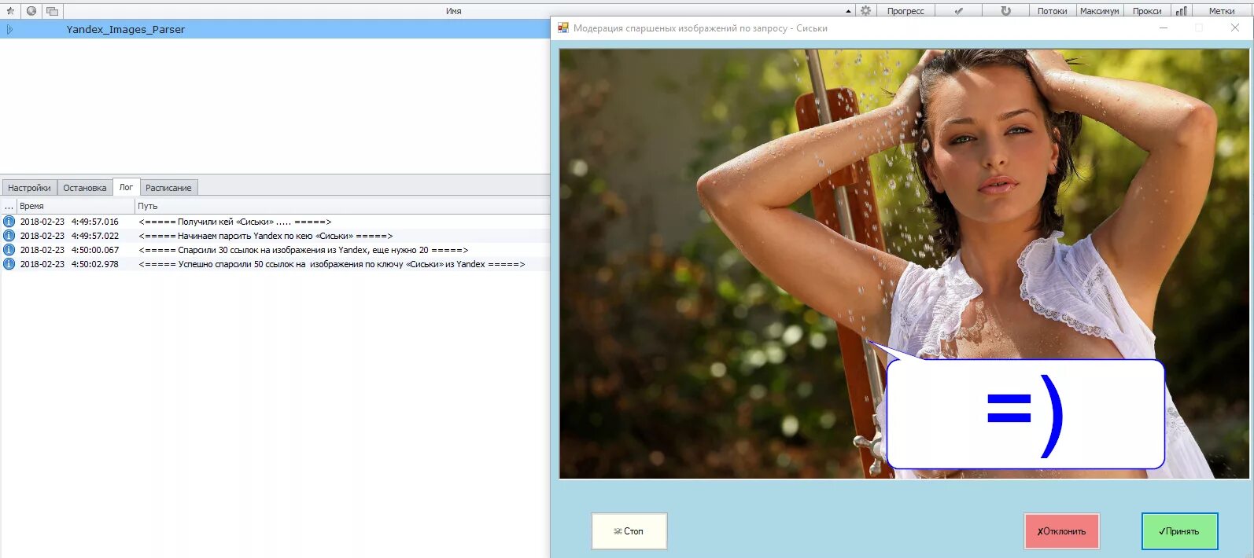
Task: Click info icon of 4:50:00.067 log entry
Action: pos(9,250)
